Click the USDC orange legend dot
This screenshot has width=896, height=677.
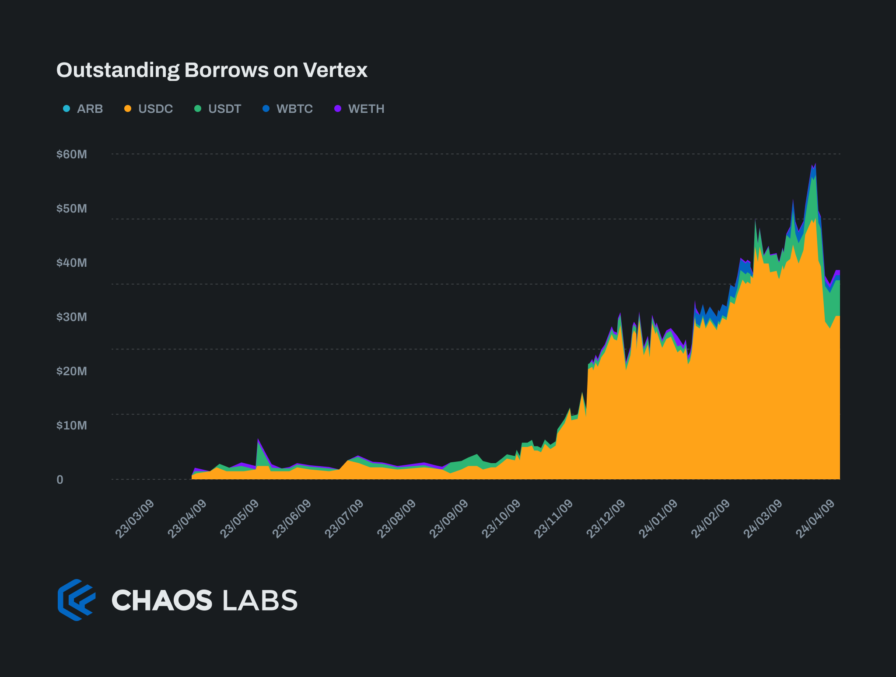128,108
